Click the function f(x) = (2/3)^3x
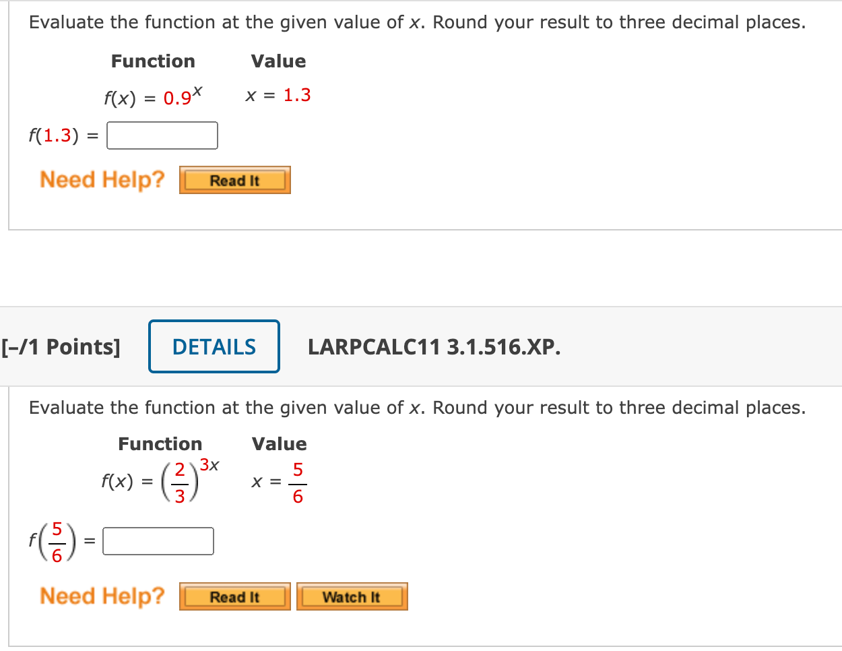 click(160, 478)
